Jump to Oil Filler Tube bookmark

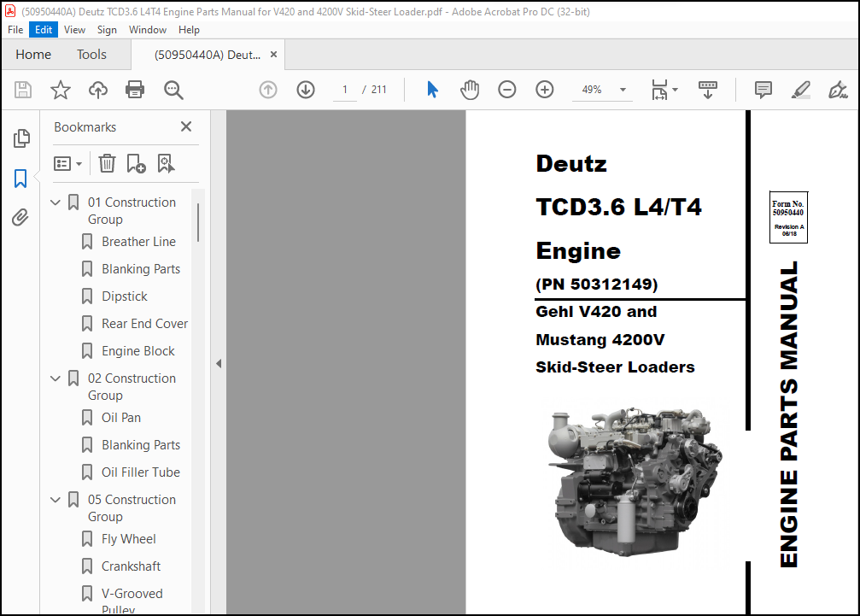[141, 472]
